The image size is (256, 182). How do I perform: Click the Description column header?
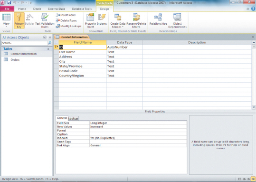click(197, 42)
